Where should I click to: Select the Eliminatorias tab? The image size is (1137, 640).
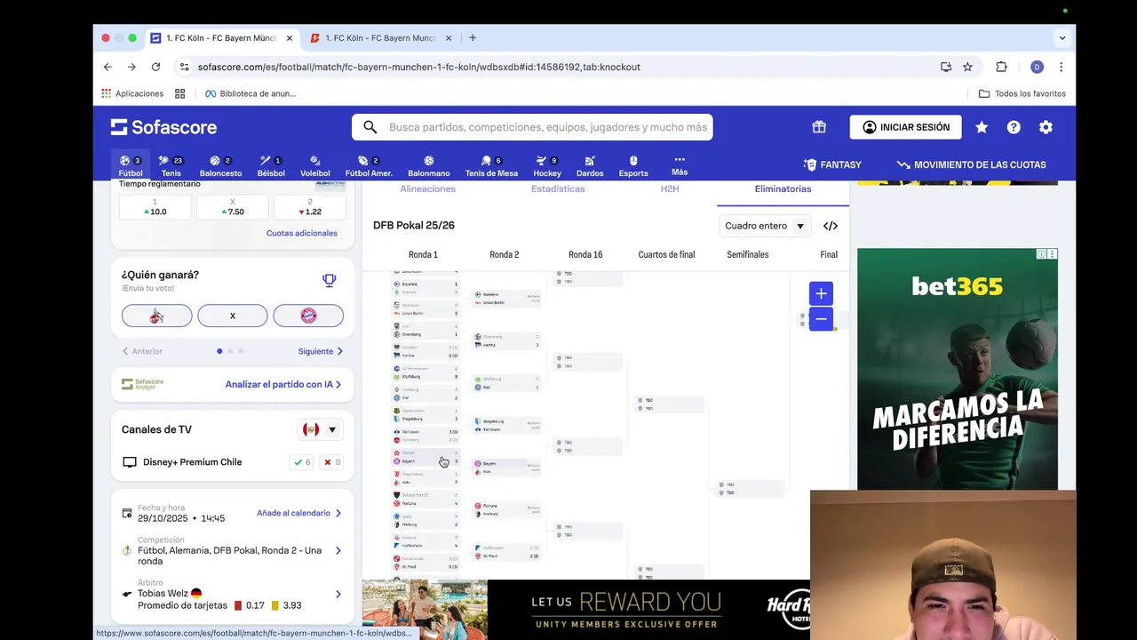point(783,189)
